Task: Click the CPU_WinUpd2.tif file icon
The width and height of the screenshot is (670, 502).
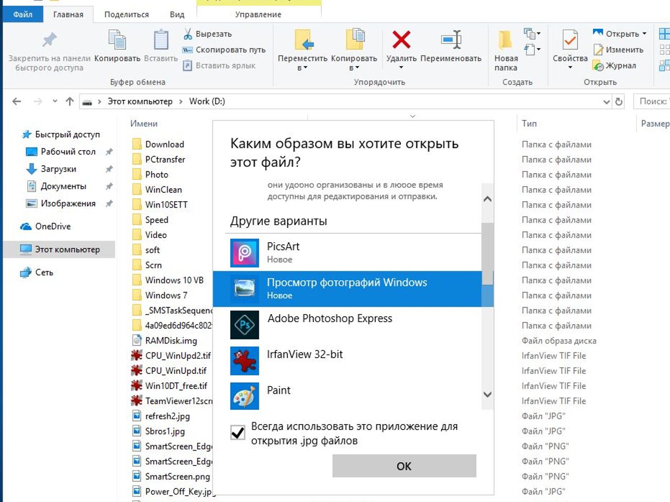Action: (x=137, y=356)
